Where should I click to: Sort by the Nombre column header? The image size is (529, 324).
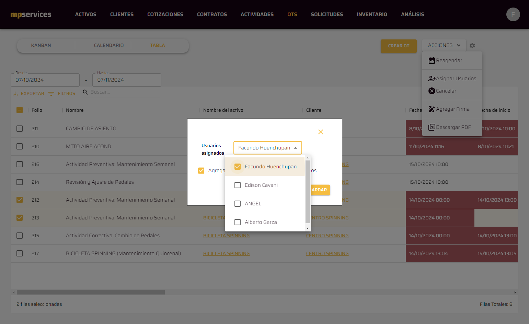(75, 110)
